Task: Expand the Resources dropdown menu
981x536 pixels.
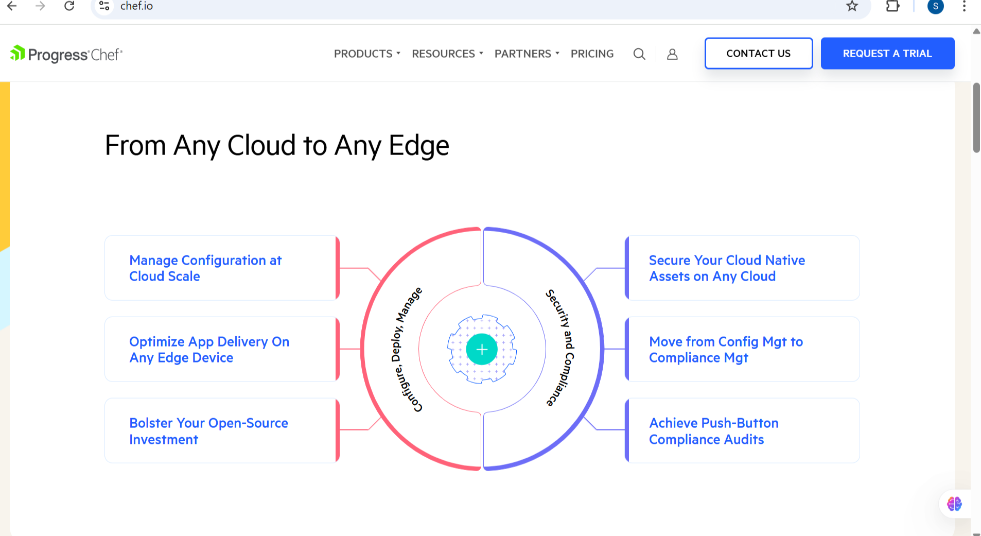Action: coord(447,54)
